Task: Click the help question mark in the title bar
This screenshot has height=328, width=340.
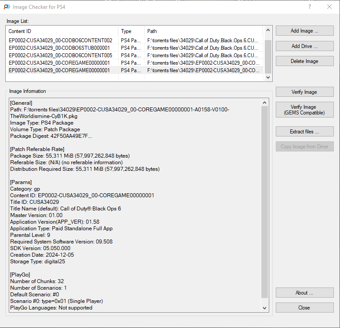Action: tap(310, 7)
